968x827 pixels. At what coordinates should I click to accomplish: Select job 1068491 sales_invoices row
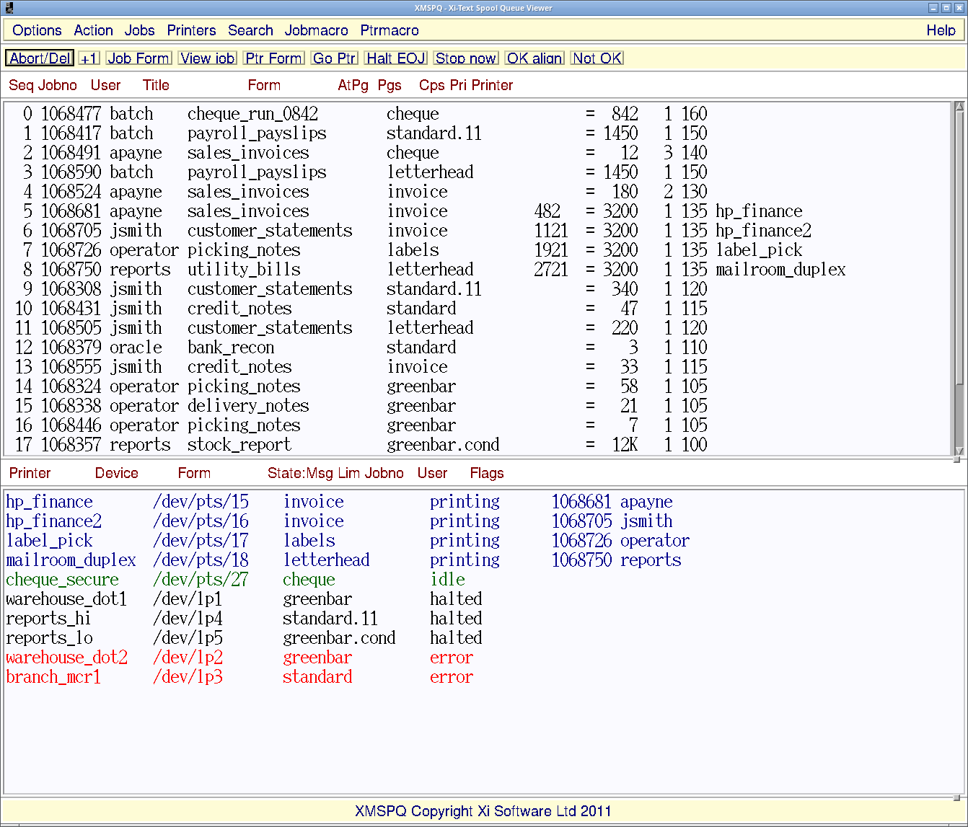[478, 153]
